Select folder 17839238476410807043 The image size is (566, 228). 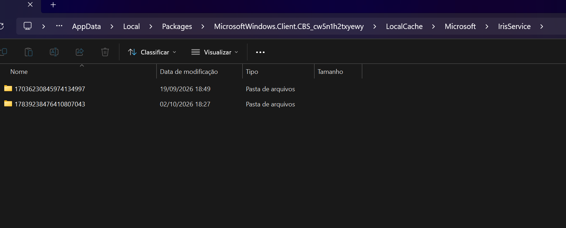click(x=50, y=104)
